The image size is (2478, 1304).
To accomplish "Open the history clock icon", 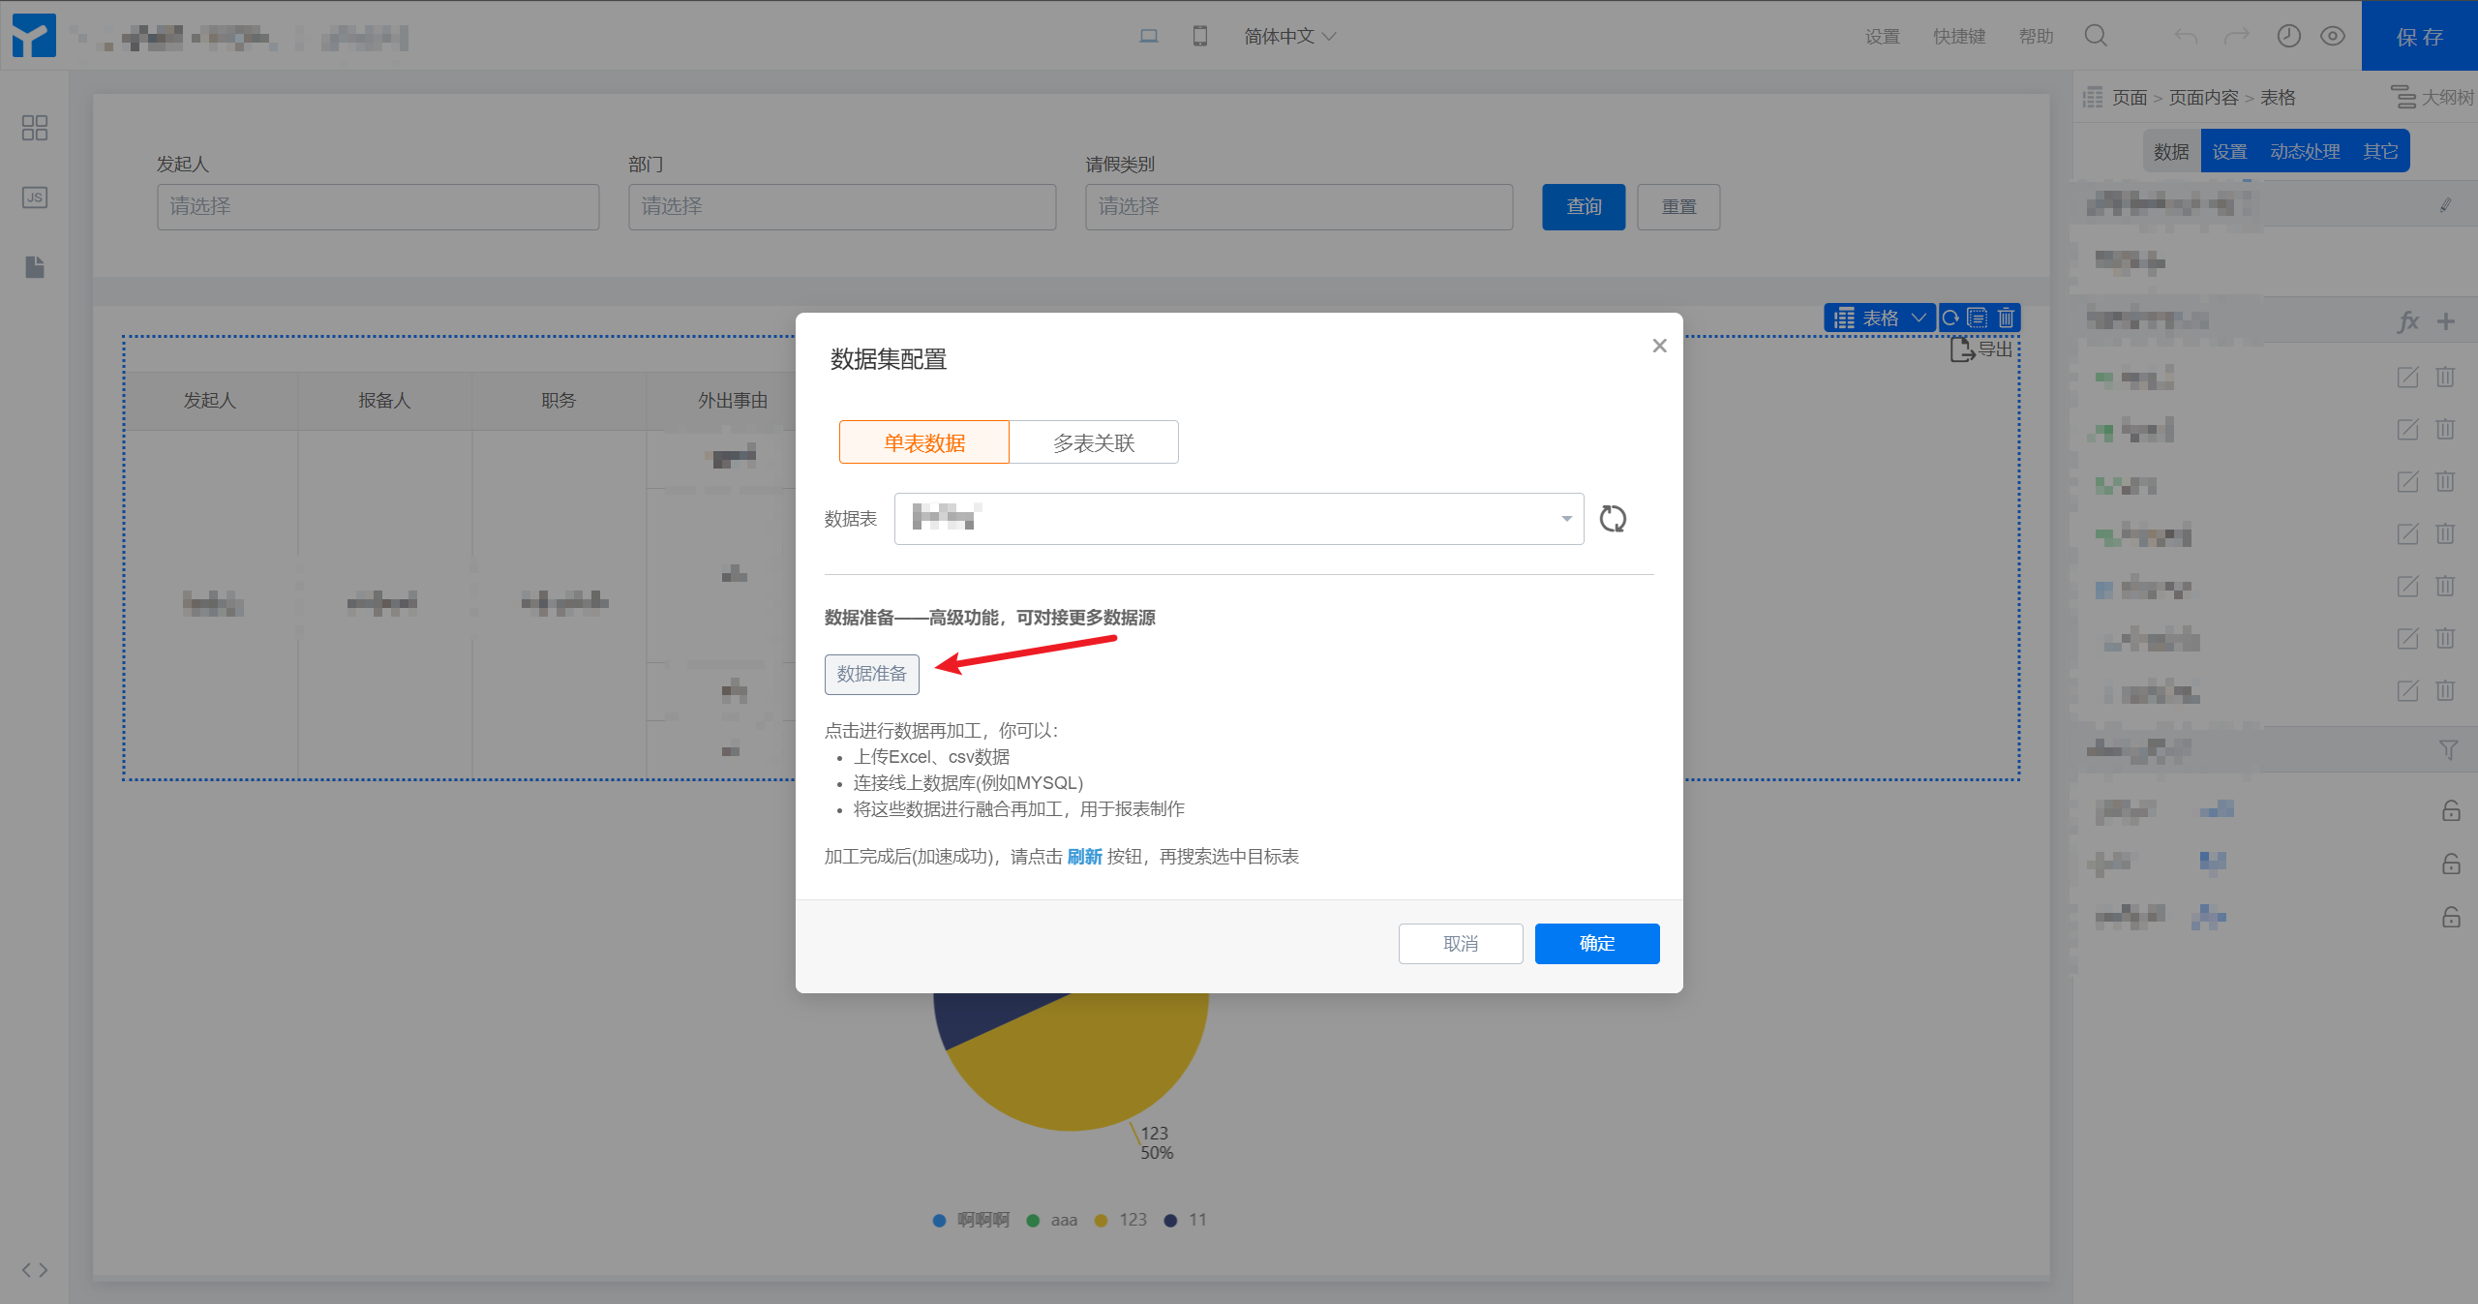I will click(2288, 37).
